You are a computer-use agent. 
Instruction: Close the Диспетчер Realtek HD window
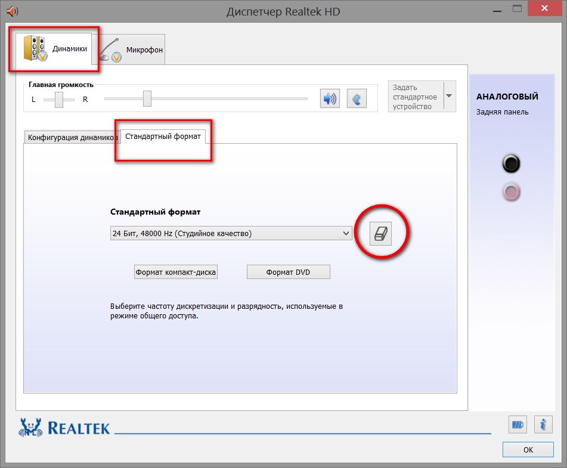click(x=544, y=8)
